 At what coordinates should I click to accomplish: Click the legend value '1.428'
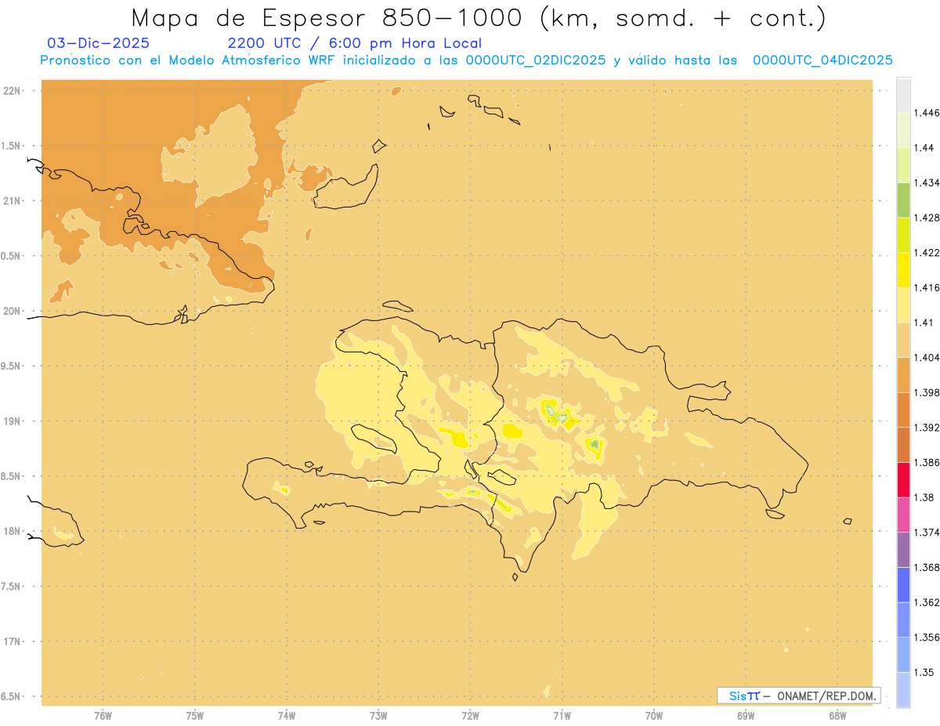click(x=927, y=218)
